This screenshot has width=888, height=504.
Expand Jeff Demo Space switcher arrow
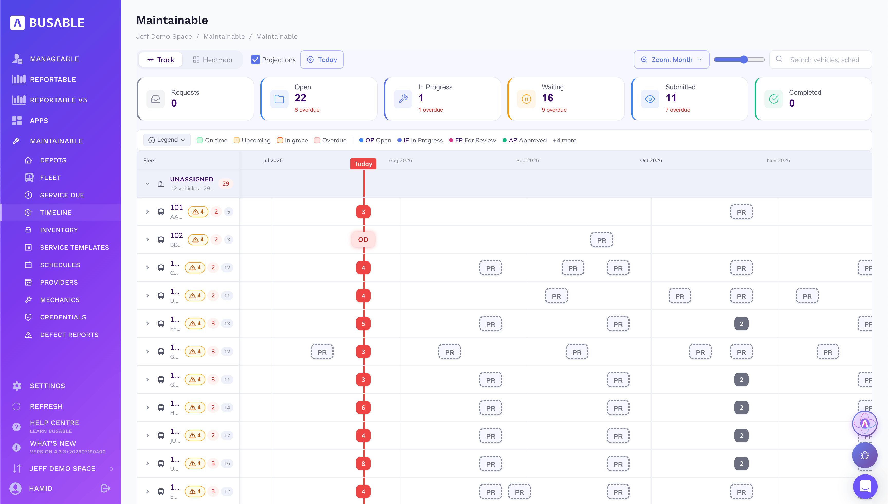pos(112,469)
